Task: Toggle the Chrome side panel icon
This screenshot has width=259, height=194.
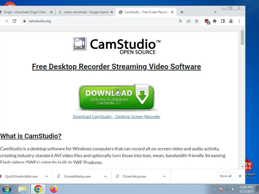Action: [223, 21]
